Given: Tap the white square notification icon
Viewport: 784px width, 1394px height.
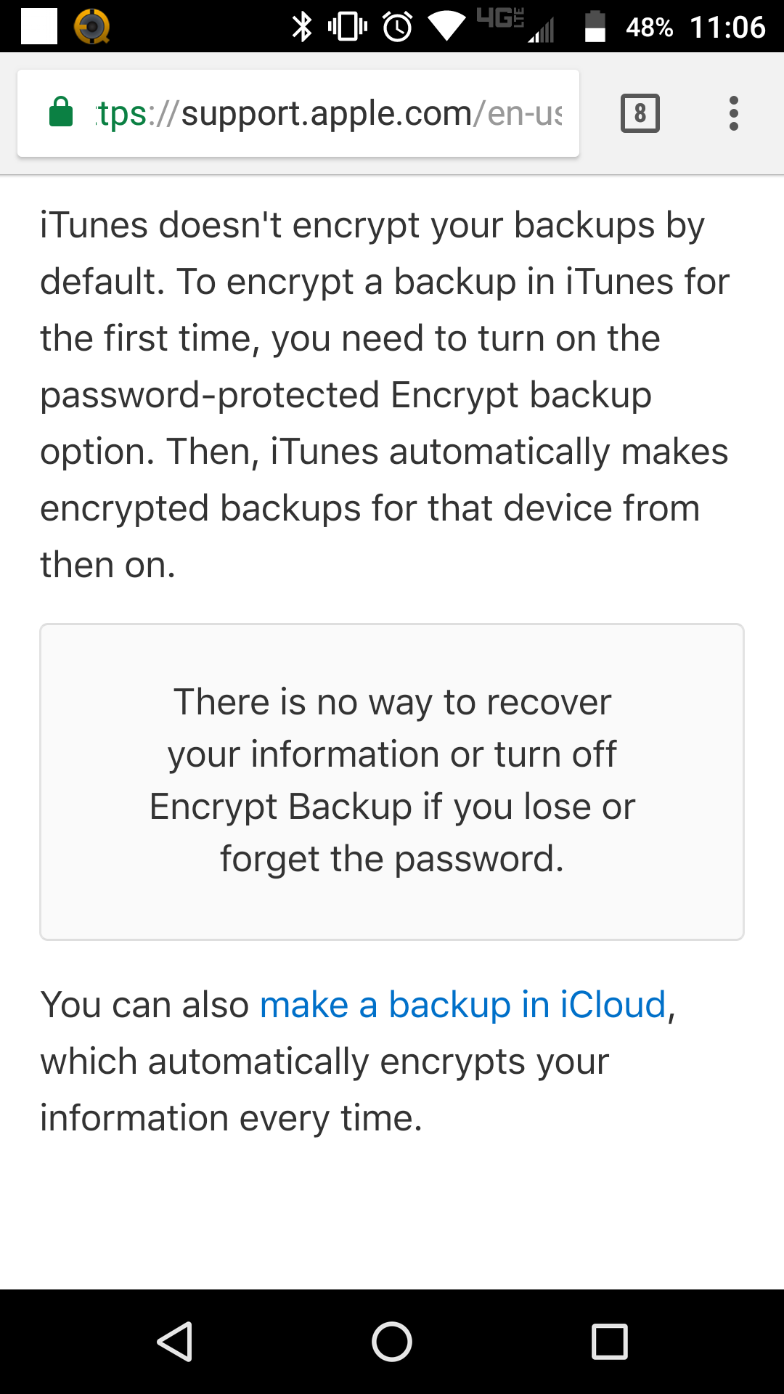Looking at the screenshot, I should tap(39, 27).
